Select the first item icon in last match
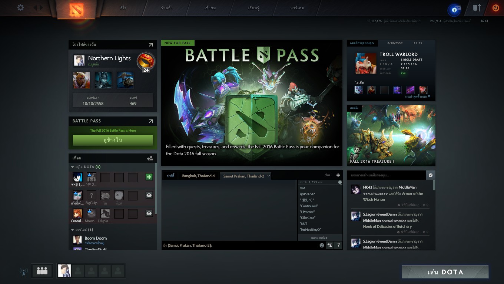Viewport: 504px width, 284px height. 358,90
